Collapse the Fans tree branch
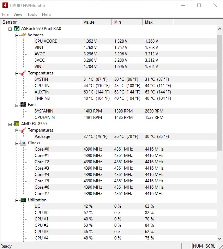Screen dimensions: 223x249 [x=17, y=105]
